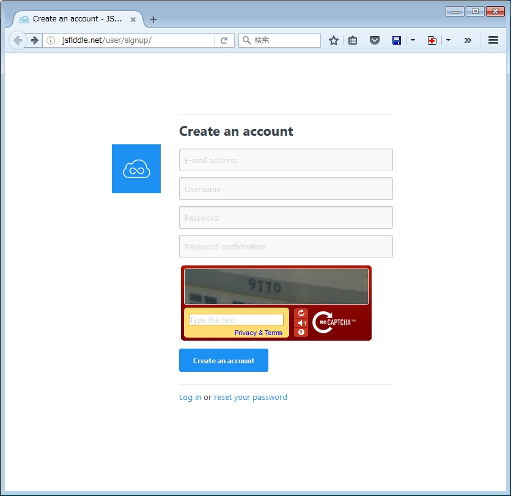Switch to audio CAPTCHA challenge
The image size is (511, 496).
tap(301, 323)
